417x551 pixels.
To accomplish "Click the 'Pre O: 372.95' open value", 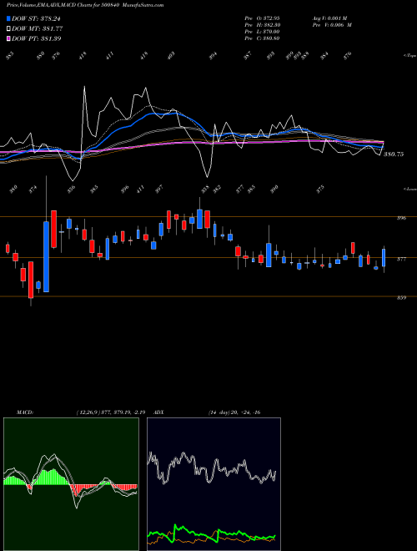I will click(x=262, y=18).
